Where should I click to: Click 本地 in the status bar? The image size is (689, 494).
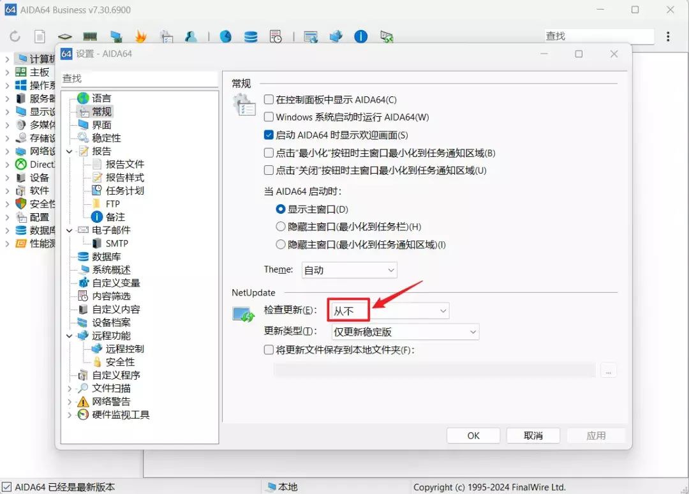pyautogui.click(x=288, y=487)
